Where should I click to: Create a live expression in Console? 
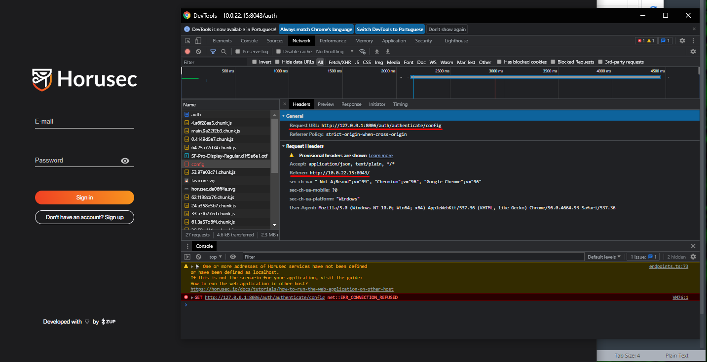click(232, 257)
